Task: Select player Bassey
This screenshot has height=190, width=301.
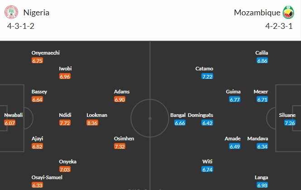Action: tap(39, 92)
